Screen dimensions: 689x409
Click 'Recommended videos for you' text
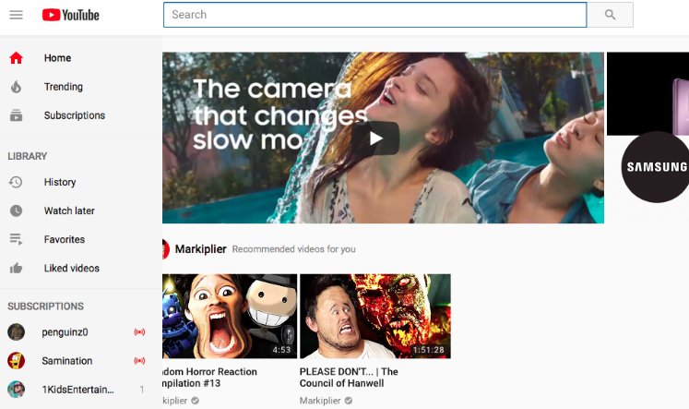pos(294,249)
